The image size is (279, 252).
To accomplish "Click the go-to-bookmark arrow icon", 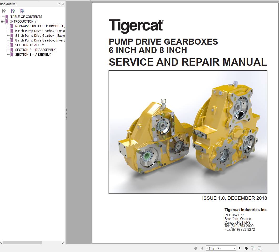I will tap(22, 11).
